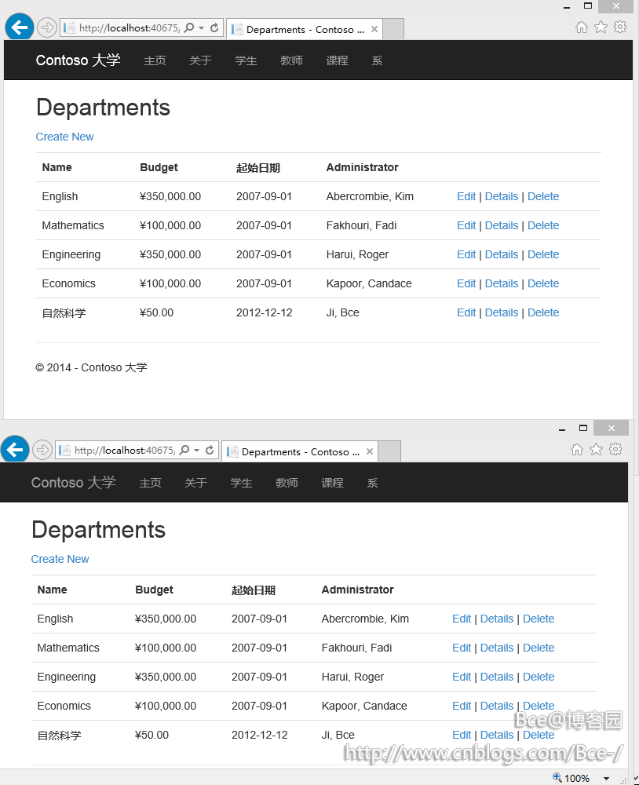This screenshot has height=785, width=639.
Task: Edit English department in top window
Action: coord(466,196)
